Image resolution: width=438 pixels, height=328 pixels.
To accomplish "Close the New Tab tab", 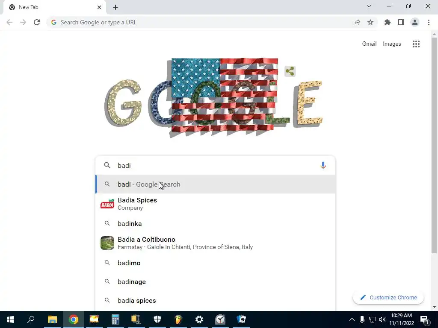I will (99, 7).
